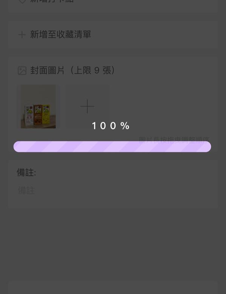Tap the plus tile to add cover image
This screenshot has height=294, width=226.
87,106
